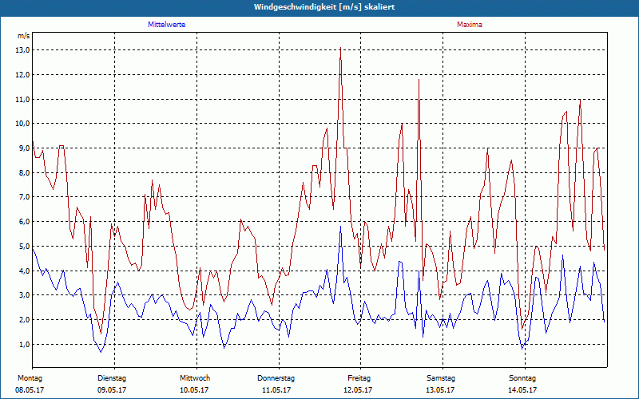Click the 'm/s' unit label
Image resolution: width=639 pixels, height=399 pixels.
(x=24, y=36)
